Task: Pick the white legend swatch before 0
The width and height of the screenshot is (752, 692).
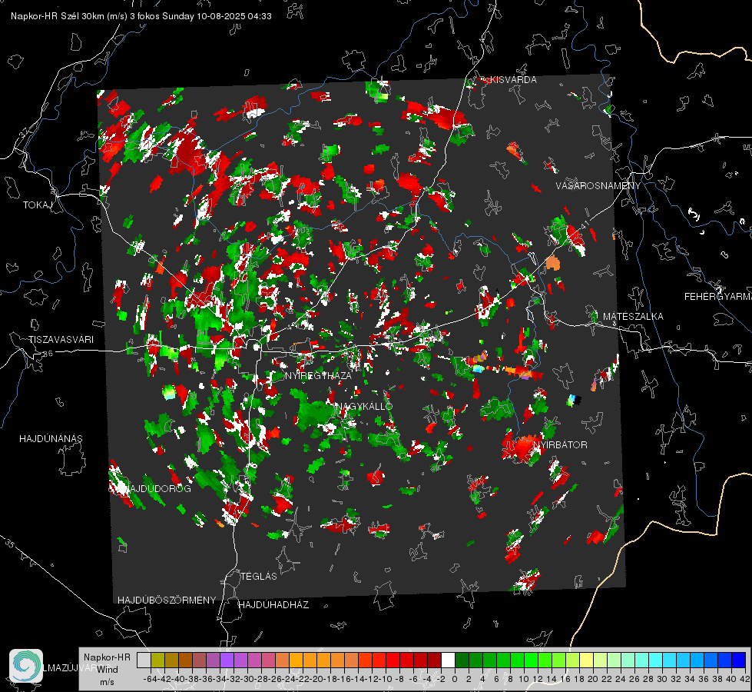Action: pyautogui.click(x=448, y=660)
